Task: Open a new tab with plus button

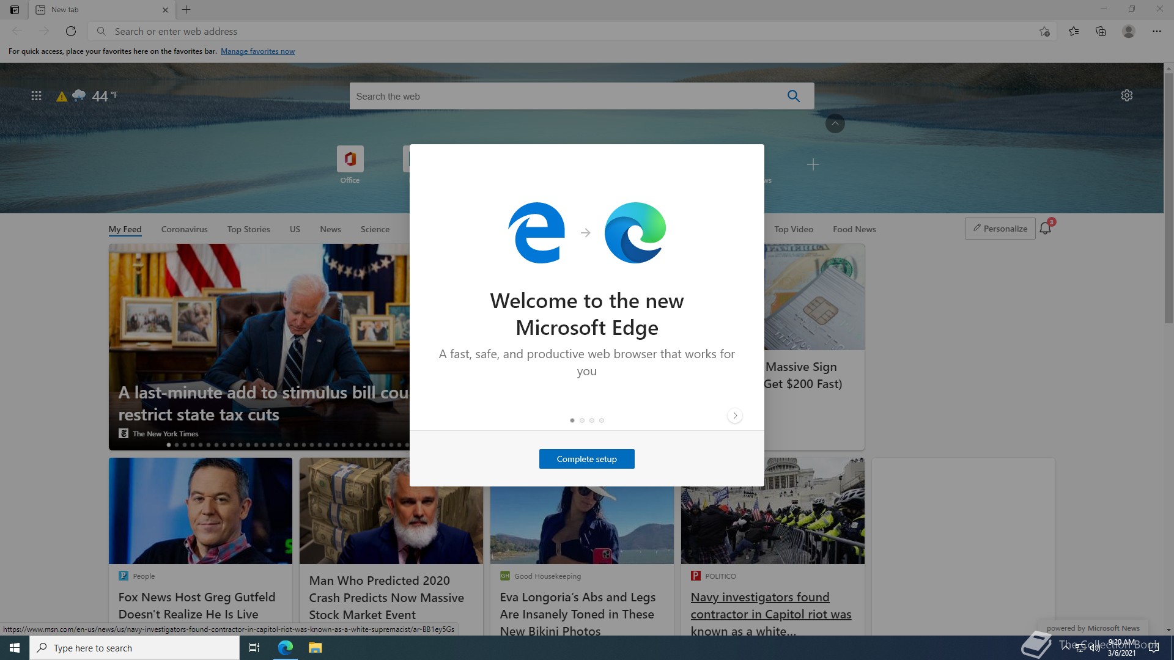Action: point(186,10)
